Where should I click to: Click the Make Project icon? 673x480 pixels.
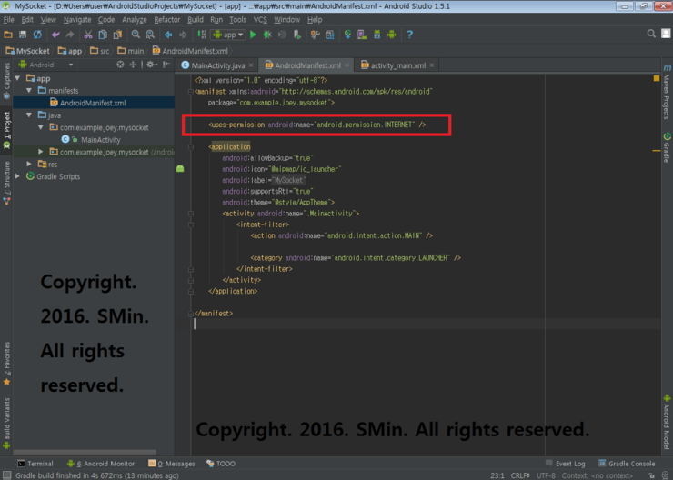coord(201,35)
